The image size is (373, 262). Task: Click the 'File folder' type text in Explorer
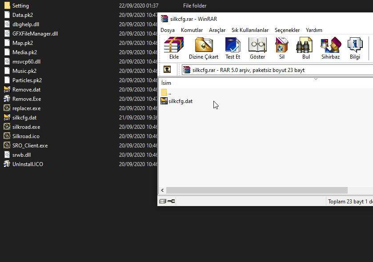tap(195, 5)
